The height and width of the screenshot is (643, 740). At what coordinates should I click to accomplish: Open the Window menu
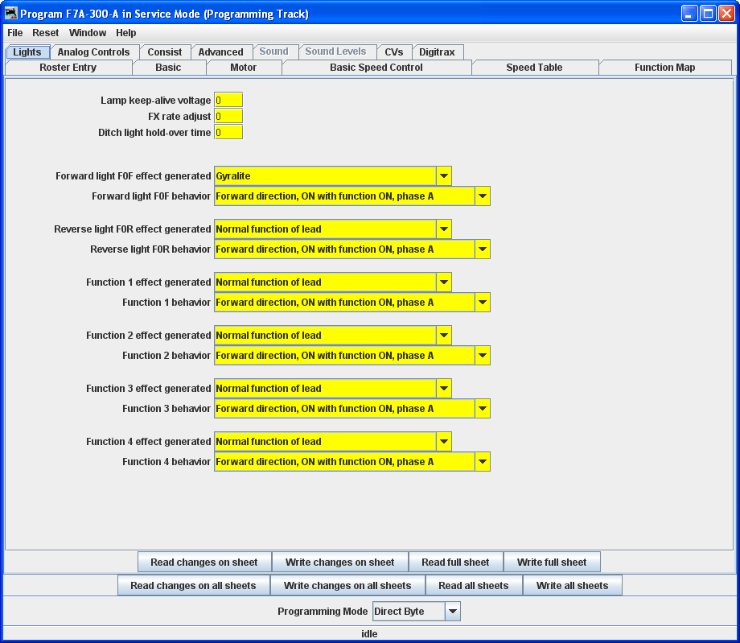point(88,33)
